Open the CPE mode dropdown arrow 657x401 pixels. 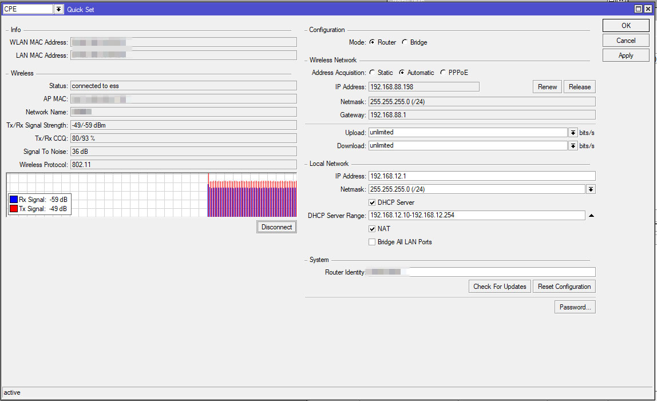58,9
